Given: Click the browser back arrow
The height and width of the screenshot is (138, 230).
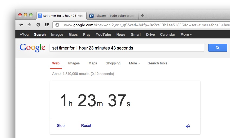Looking at the screenshot, I should click(x=21, y=25).
